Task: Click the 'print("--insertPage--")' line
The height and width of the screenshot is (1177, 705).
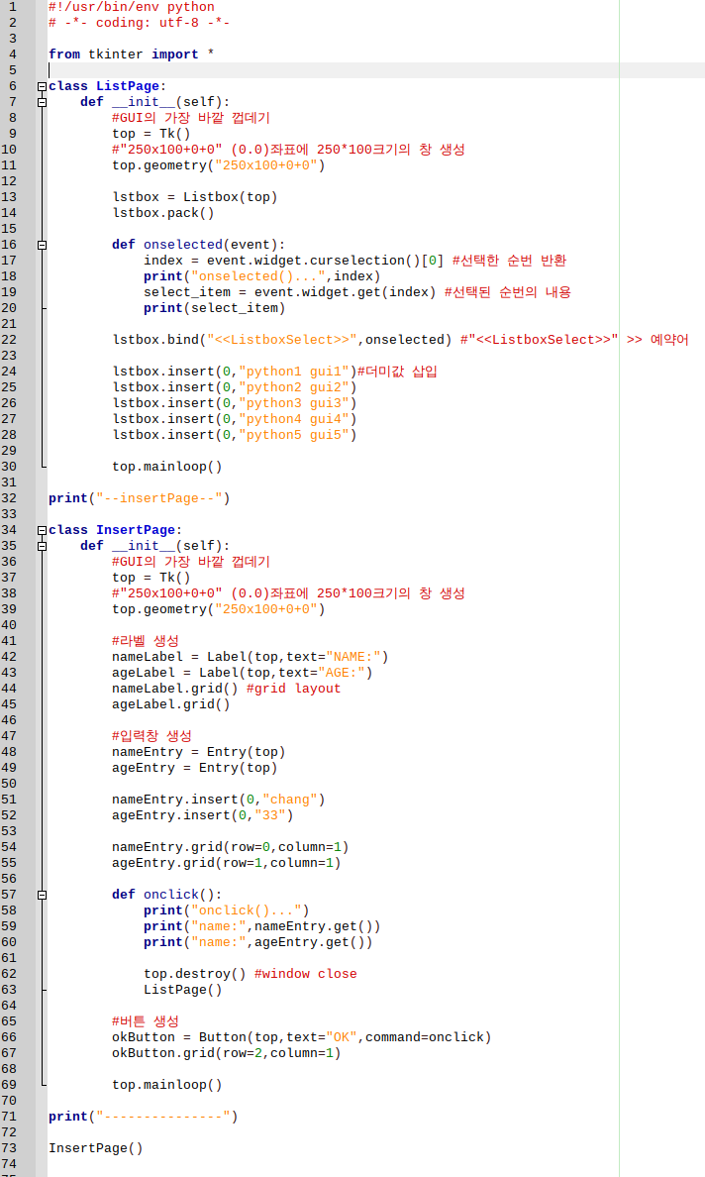Action: (140, 498)
